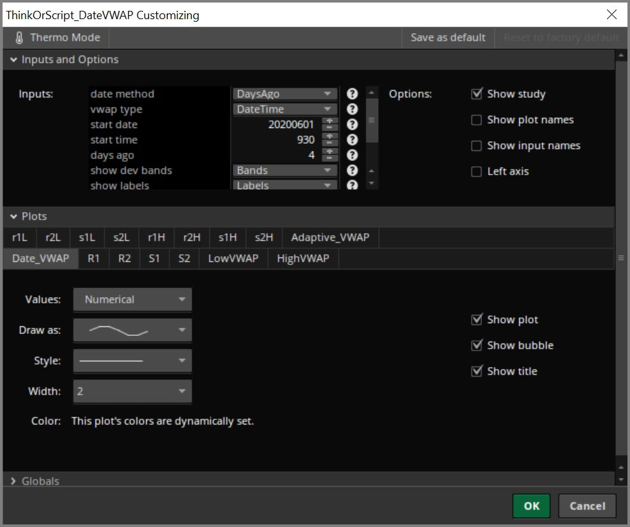Click the minus stepper for days ago
This screenshot has width=630, height=527.
pyautogui.click(x=330, y=158)
